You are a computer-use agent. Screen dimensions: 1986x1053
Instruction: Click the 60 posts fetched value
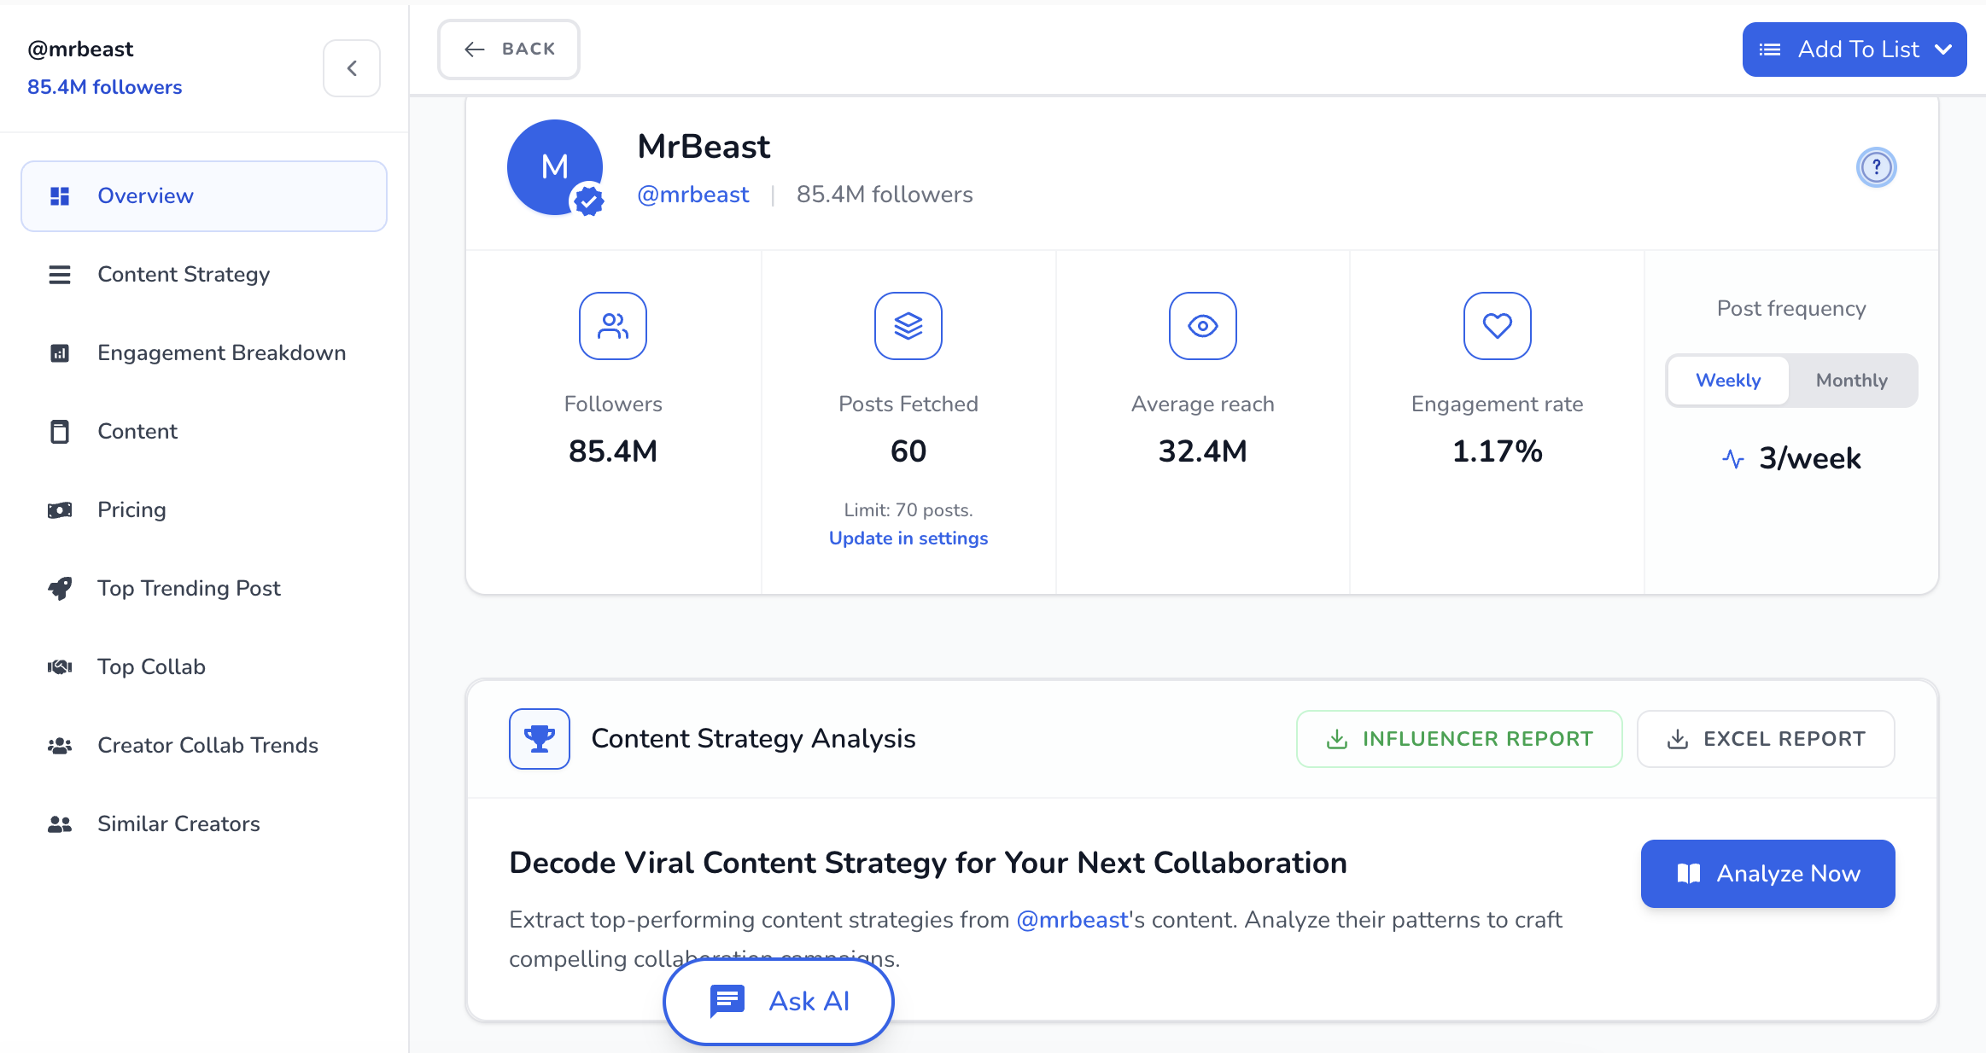pyautogui.click(x=908, y=451)
